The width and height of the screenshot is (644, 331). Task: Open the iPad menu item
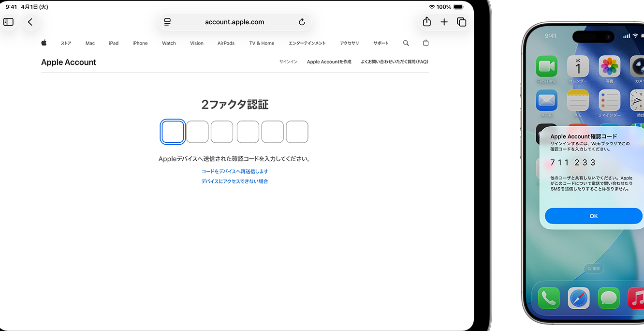coord(114,43)
